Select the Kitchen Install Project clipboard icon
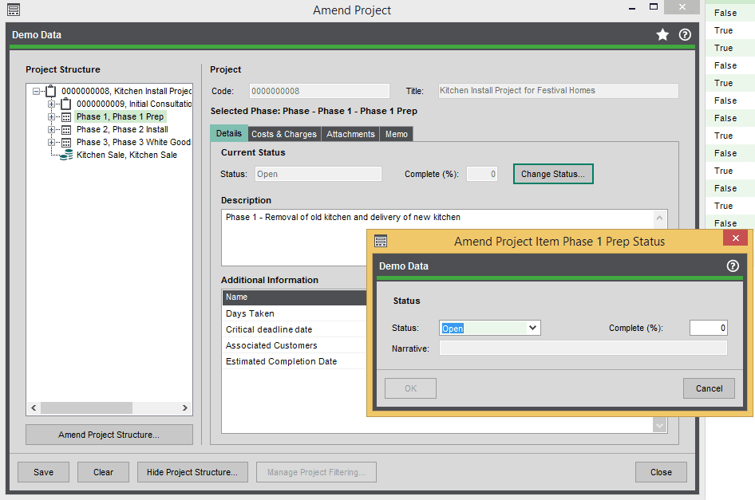This screenshot has width=755, height=500. 51,90
